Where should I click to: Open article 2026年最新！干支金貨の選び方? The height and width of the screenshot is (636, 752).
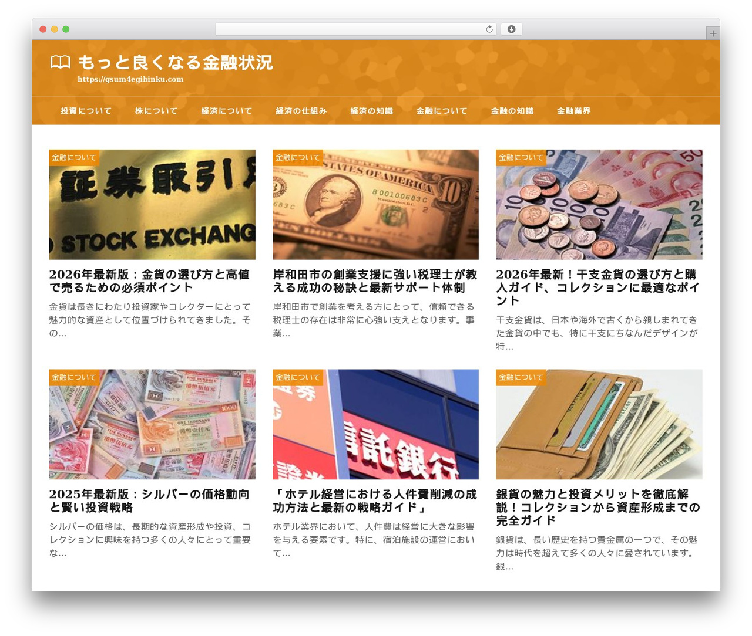(x=597, y=287)
